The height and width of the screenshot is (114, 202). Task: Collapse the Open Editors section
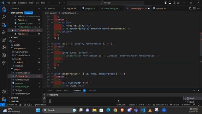(9, 13)
